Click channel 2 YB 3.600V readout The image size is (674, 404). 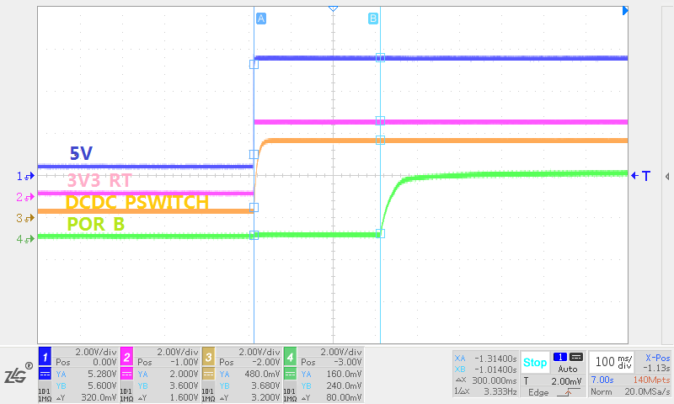[x=168, y=386]
